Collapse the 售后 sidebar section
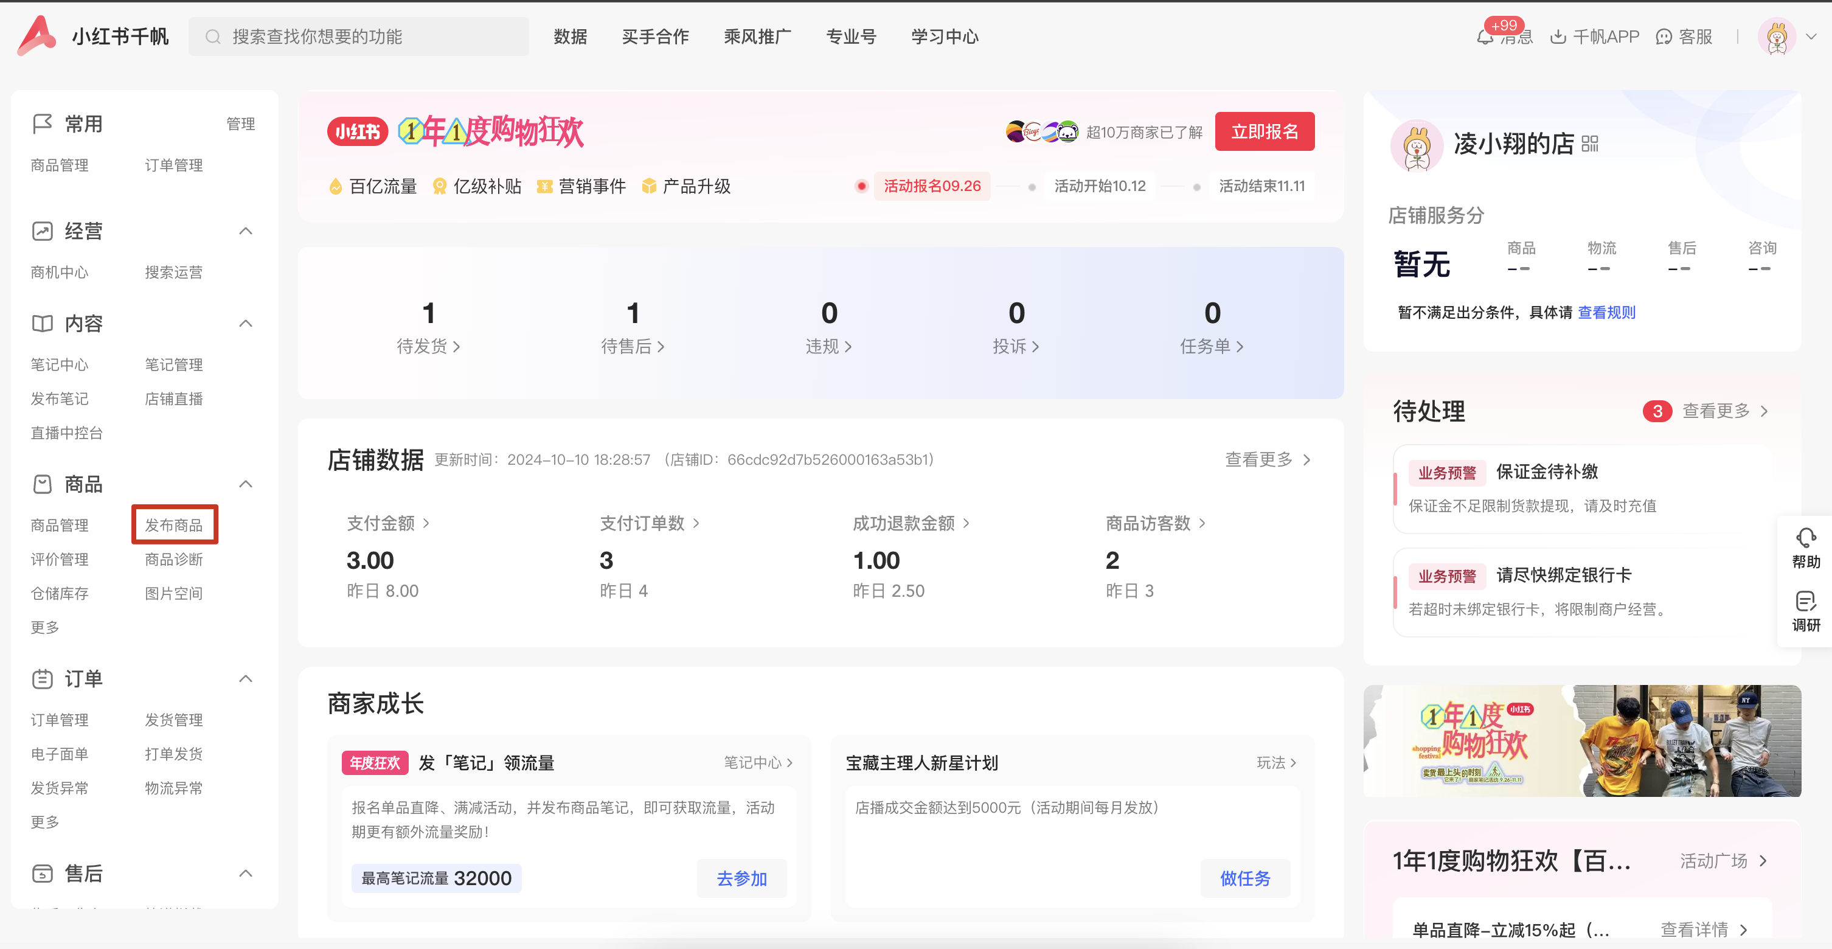The image size is (1832, 949). (246, 873)
